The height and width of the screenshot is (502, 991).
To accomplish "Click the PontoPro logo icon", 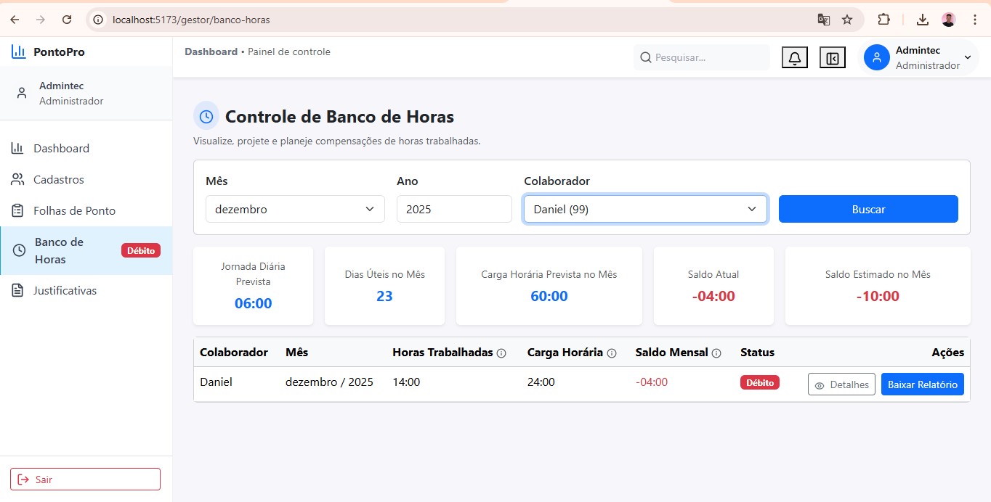I will [17, 51].
